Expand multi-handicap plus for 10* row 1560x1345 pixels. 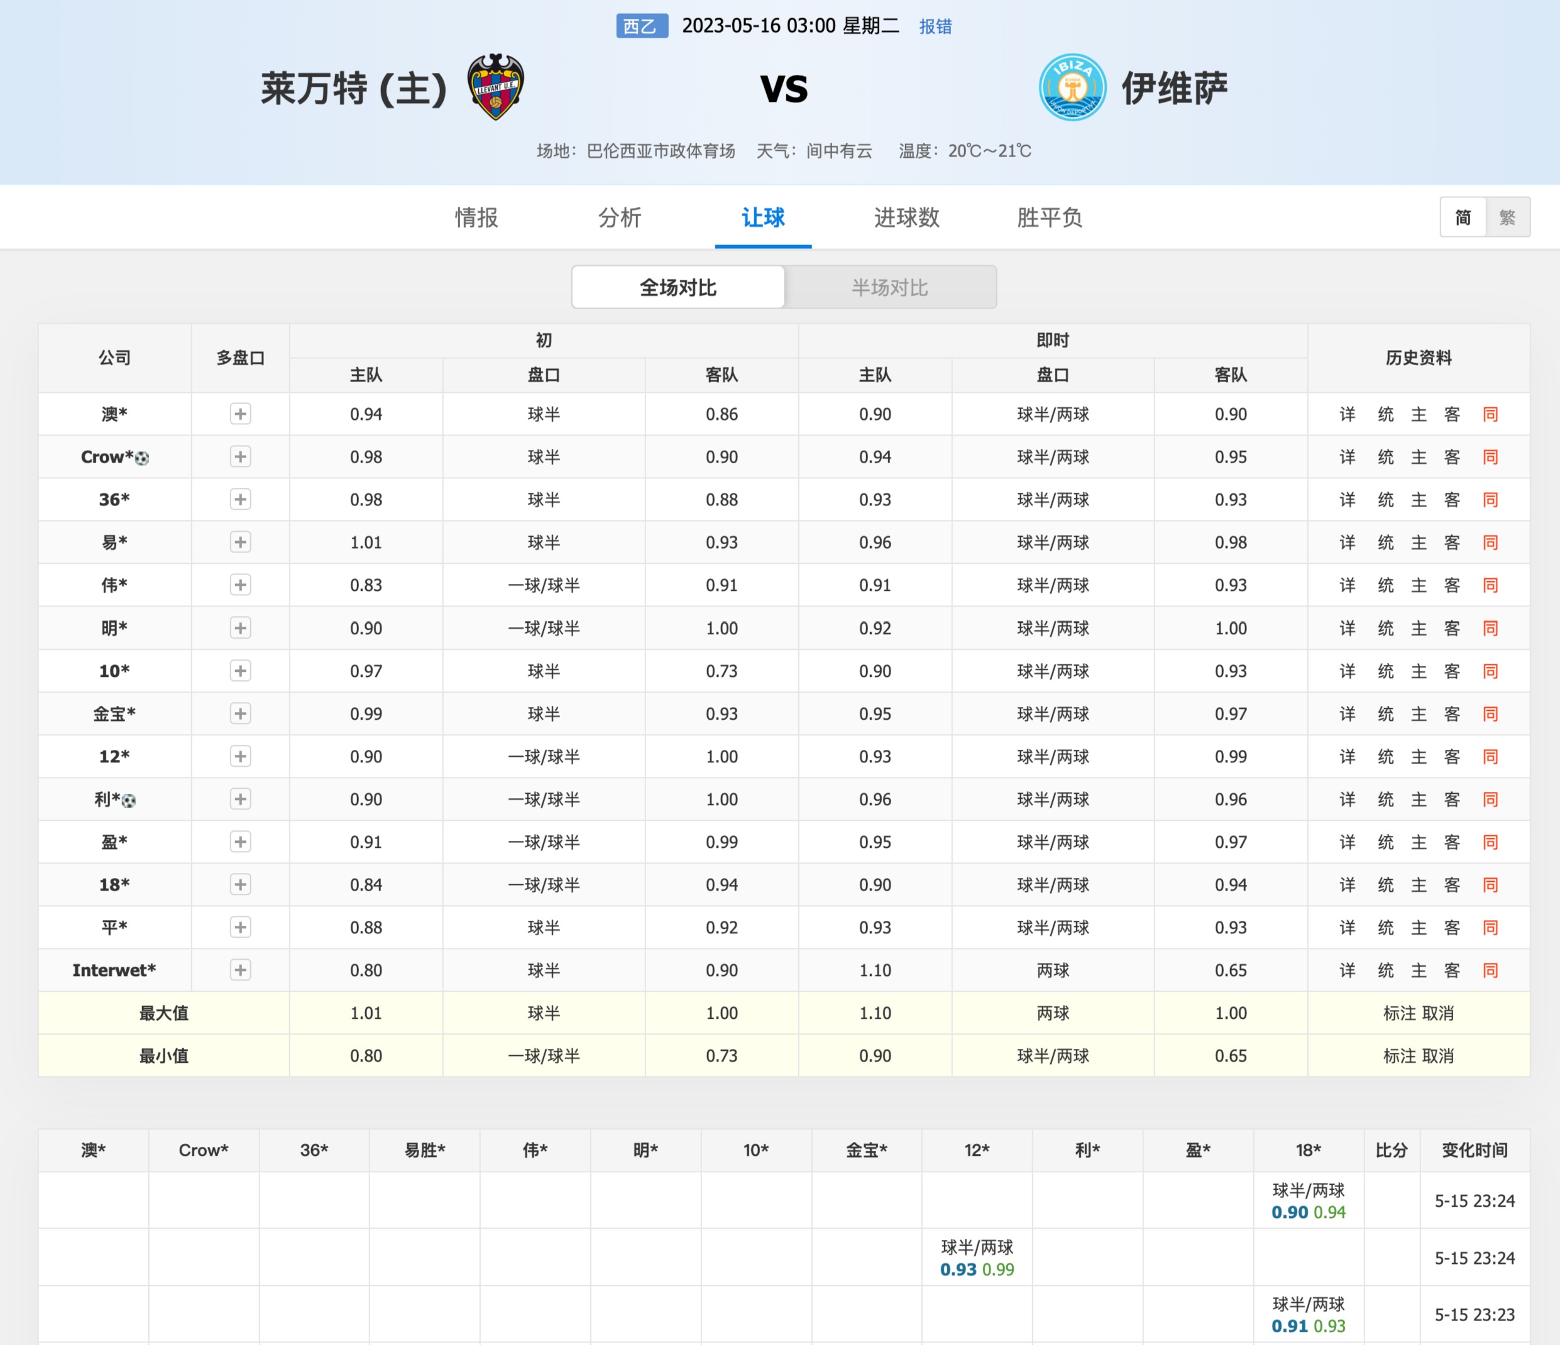pos(240,671)
